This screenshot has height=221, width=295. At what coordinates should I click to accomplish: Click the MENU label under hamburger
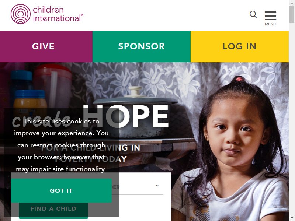(x=270, y=24)
